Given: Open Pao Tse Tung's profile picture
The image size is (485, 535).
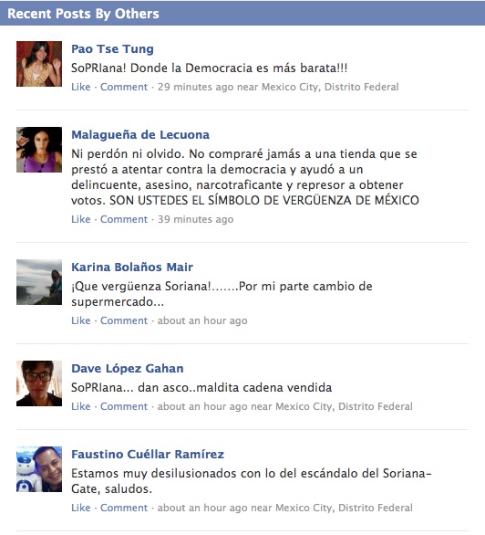Looking at the screenshot, I should coord(39,64).
